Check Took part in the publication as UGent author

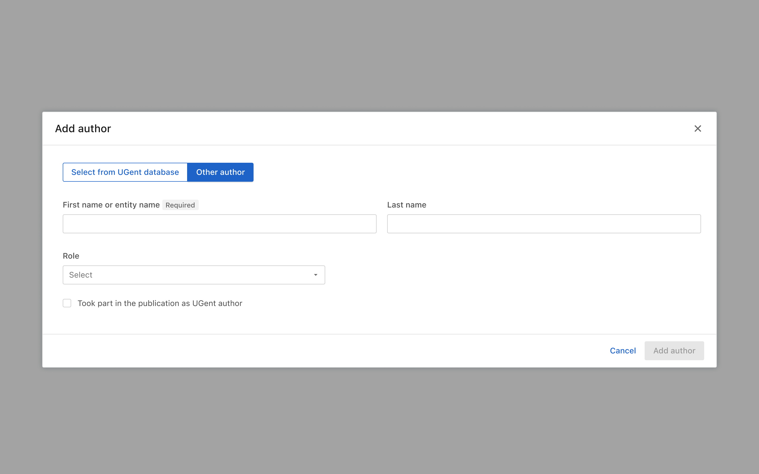click(x=67, y=303)
